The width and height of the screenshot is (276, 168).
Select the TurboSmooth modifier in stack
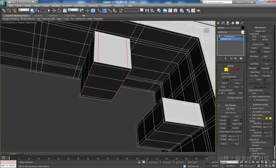pos(230,36)
